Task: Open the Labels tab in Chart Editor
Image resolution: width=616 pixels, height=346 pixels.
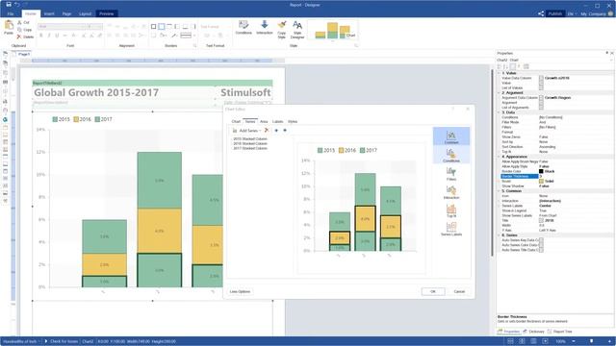Action: [x=278, y=122]
